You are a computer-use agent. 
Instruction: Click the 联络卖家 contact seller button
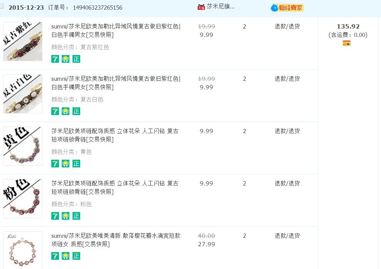287,8
